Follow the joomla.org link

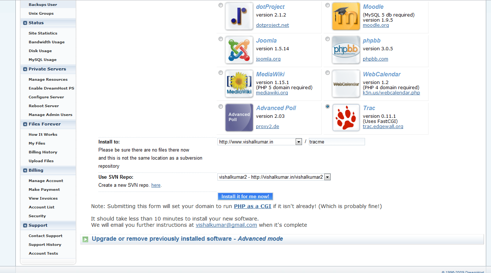coord(268,59)
